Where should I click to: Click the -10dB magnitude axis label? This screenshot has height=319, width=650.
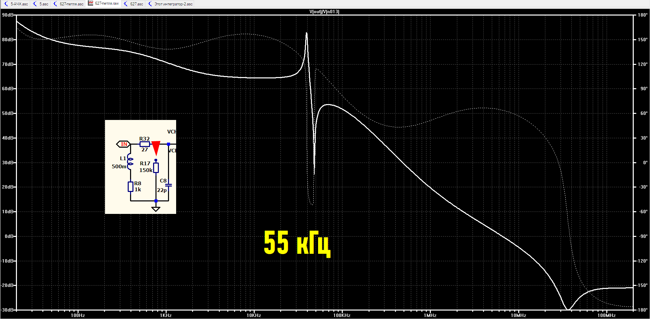[x=7, y=261]
